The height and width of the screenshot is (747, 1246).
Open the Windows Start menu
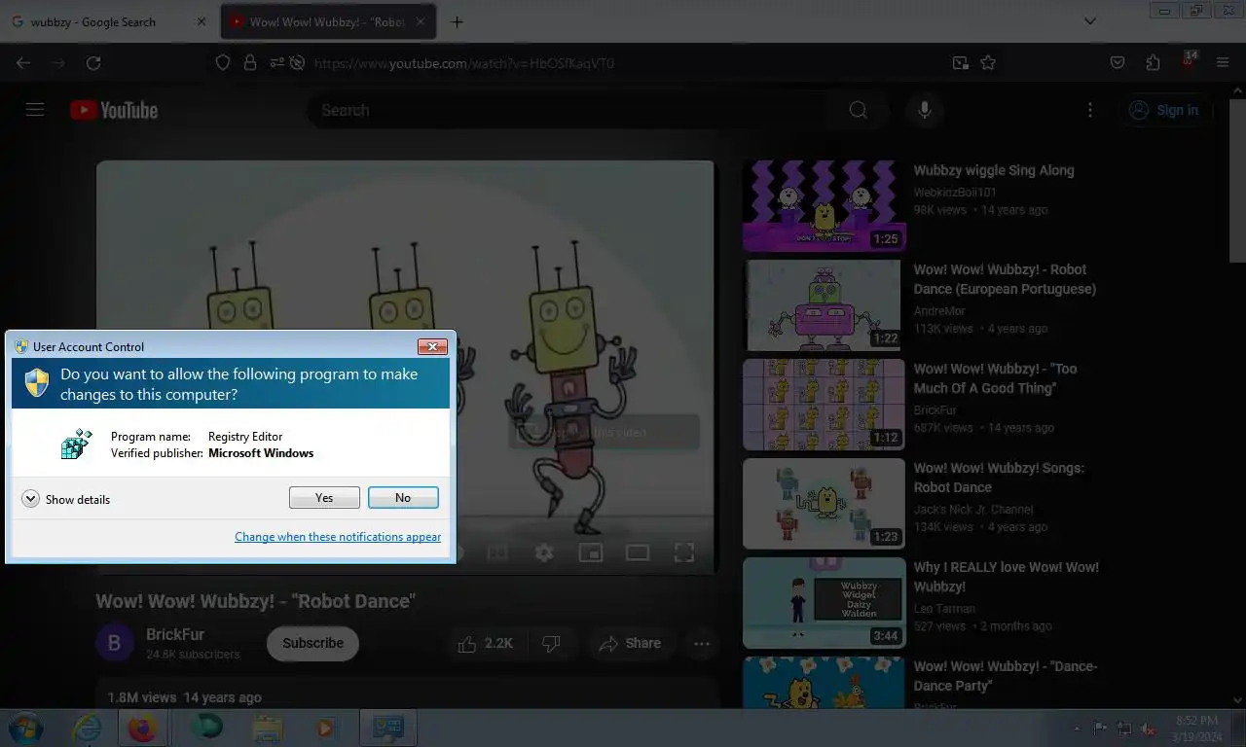click(x=24, y=728)
